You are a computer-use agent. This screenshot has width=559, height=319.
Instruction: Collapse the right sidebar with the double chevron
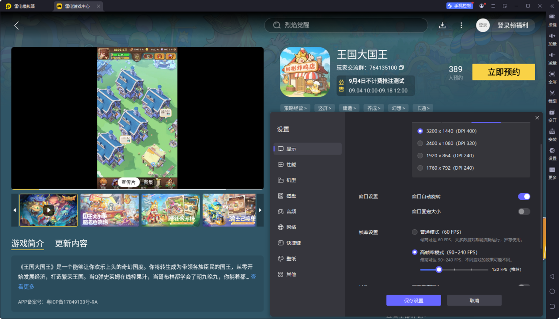pyautogui.click(x=552, y=6)
